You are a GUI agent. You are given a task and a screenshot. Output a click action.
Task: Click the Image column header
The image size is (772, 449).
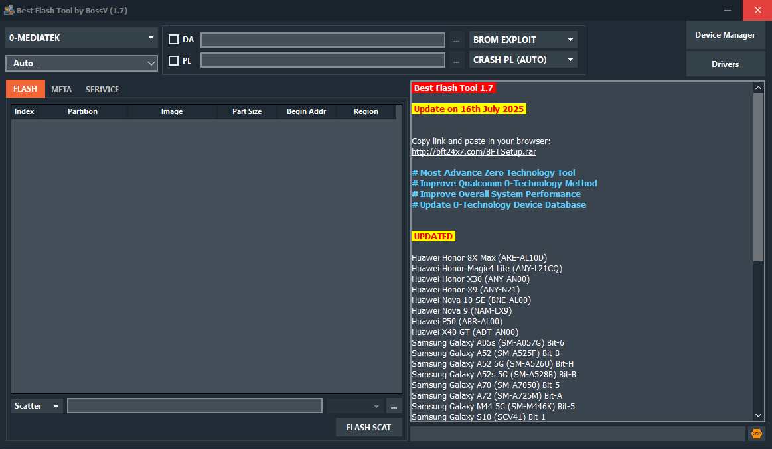[172, 111]
